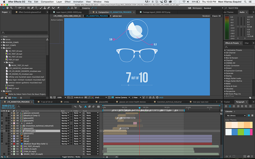The image size is (255, 159).
Task: Show the circle 9 layer
Action: 2,123
